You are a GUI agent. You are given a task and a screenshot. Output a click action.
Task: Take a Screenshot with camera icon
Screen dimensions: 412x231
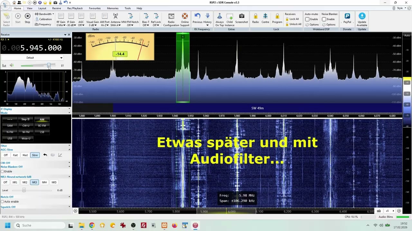pyautogui.click(x=241, y=18)
